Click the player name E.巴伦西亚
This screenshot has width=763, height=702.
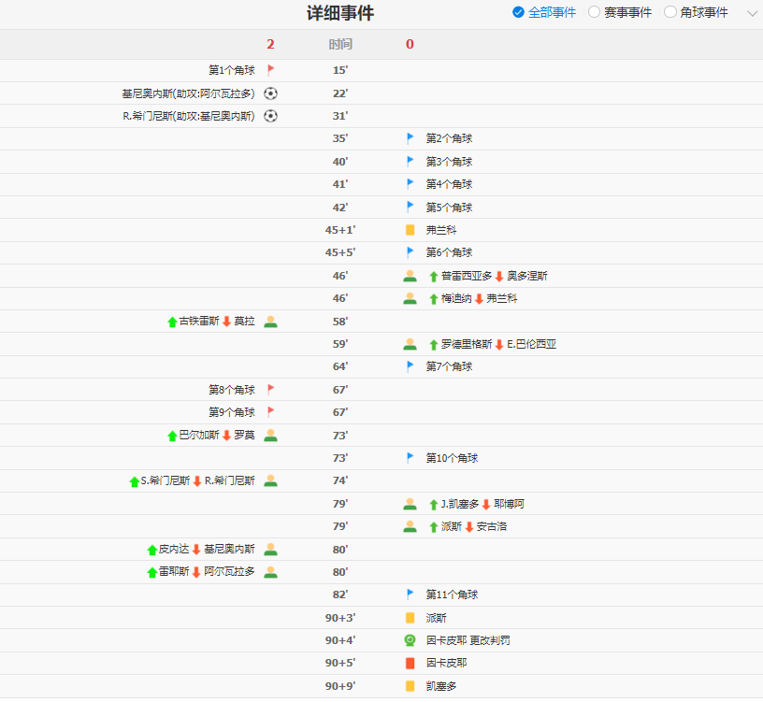click(x=531, y=344)
